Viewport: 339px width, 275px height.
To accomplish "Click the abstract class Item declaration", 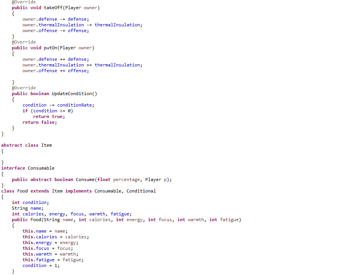I will coord(27,145).
